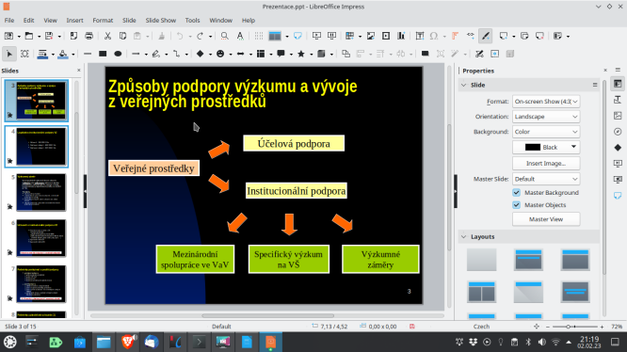
Task: Select the ellipse drawing tool
Action: [x=118, y=54]
